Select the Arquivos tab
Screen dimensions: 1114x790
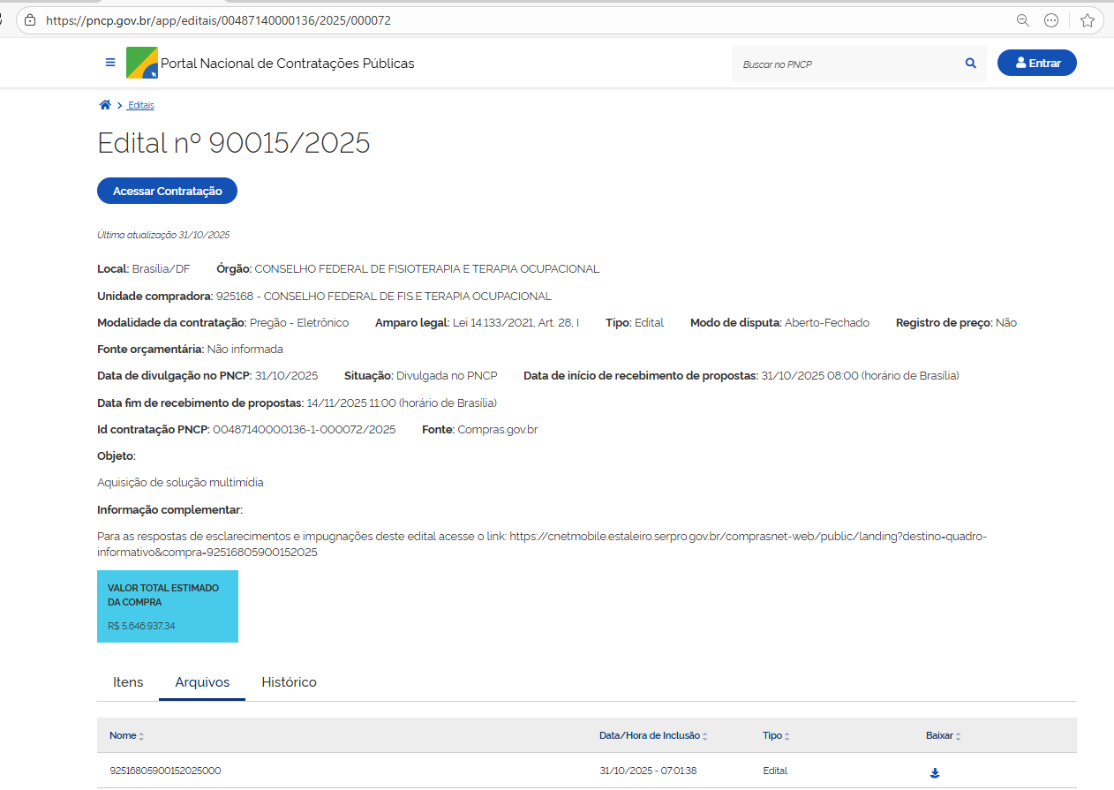202,682
